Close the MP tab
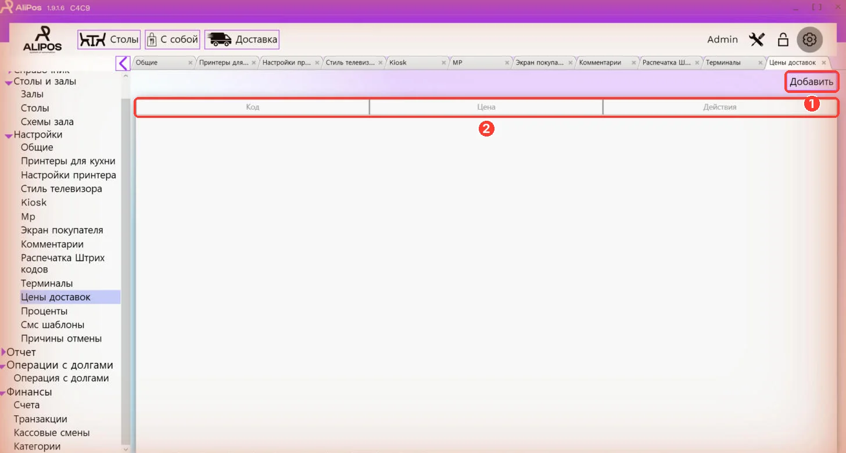The width and height of the screenshot is (846, 453). coord(507,63)
